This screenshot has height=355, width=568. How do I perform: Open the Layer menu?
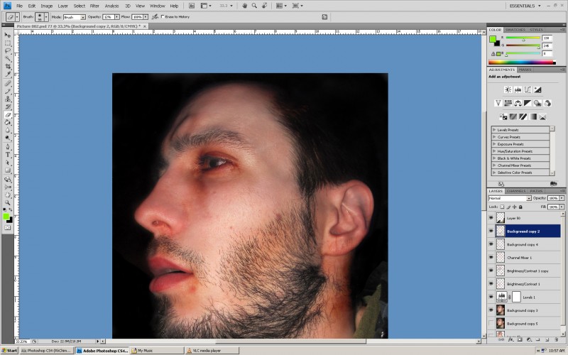[63, 6]
